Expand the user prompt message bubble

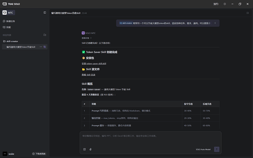[x=215, y=23]
